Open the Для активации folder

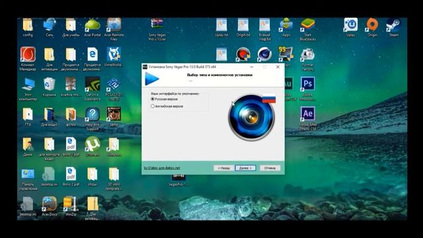pos(49,59)
